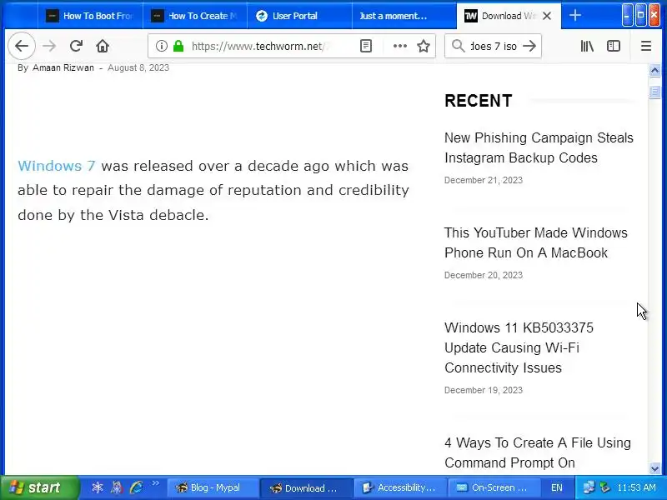Click the snowflake quick launch icon

(x=98, y=487)
